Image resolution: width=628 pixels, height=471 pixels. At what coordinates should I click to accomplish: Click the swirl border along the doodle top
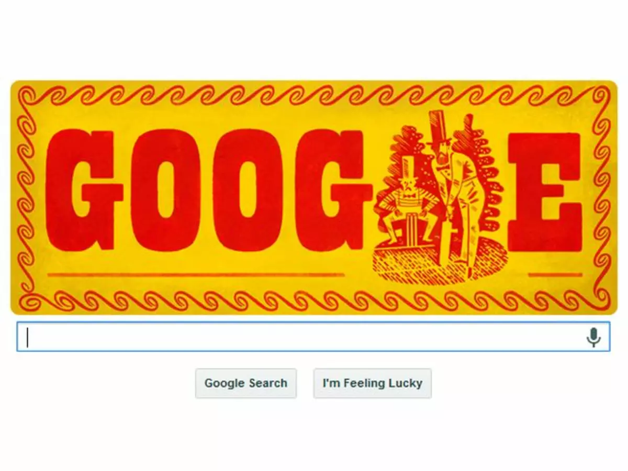click(x=313, y=95)
